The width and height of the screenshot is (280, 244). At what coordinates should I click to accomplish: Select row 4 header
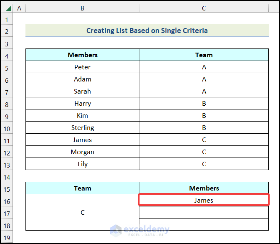pos(7,55)
